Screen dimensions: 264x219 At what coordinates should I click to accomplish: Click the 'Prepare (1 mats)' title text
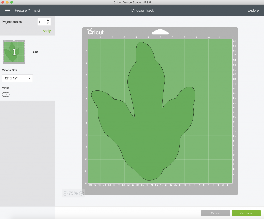[27, 11]
